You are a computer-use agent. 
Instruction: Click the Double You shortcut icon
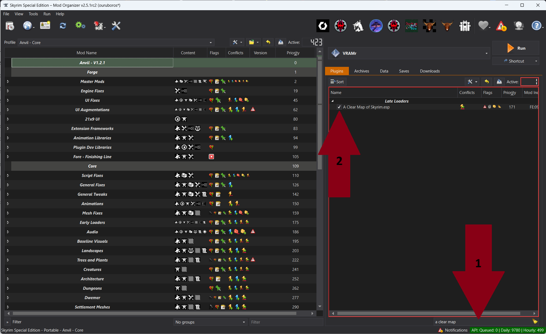(411, 26)
